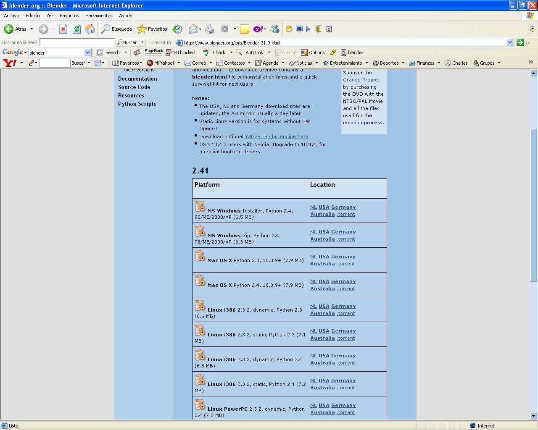Viewport: 538px width, 430px height.
Task: Open the Ver menu
Action: point(50,16)
